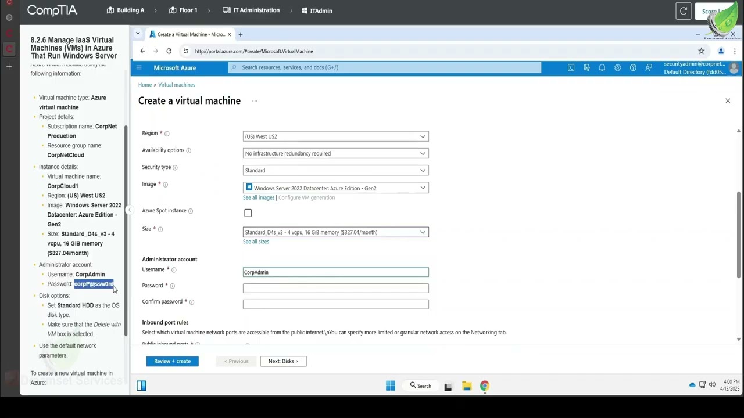Click the Confirm password info icon
The image size is (744, 418).
[192, 302]
